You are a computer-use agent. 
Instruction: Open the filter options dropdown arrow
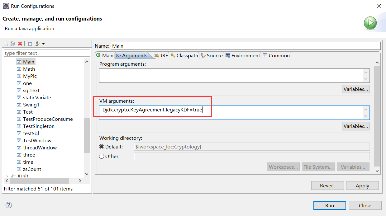click(43, 44)
